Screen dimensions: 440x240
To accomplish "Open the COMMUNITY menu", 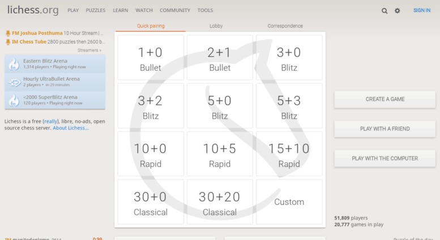I will (x=175, y=10).
